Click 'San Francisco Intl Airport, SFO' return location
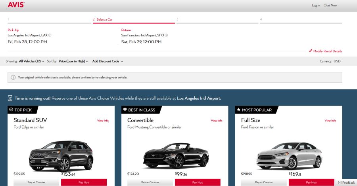Image resolution: width=357 pixels, height=186 pixels. pyautogui.click(x=142, y=35)
